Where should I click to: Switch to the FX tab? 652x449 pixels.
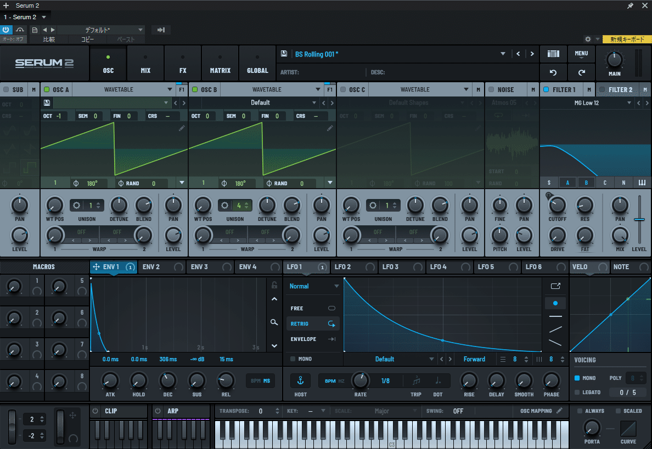pyautogui.click(x=183, y=63)
